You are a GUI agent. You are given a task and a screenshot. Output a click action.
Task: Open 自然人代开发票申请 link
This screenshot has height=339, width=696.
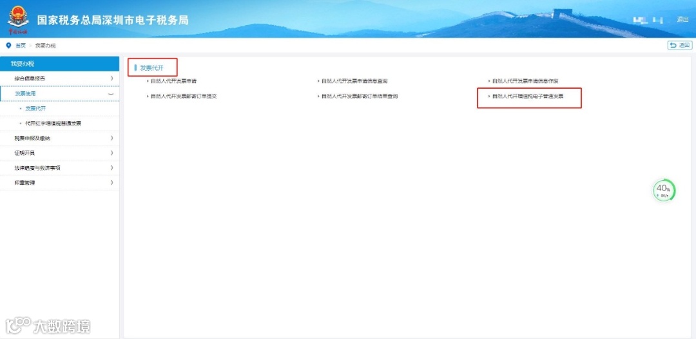[173, 81]
